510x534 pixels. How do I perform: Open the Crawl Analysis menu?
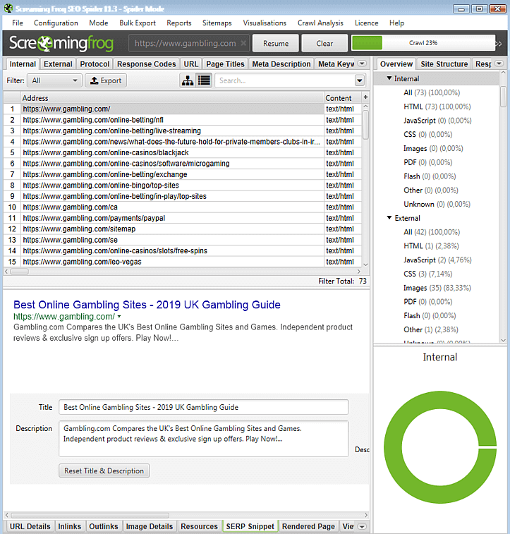pos(320,23)
